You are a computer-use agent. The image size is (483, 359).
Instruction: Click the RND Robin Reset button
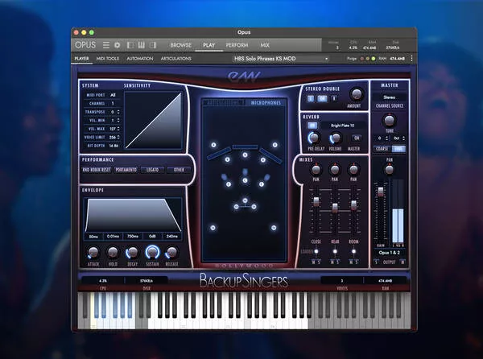96,170
